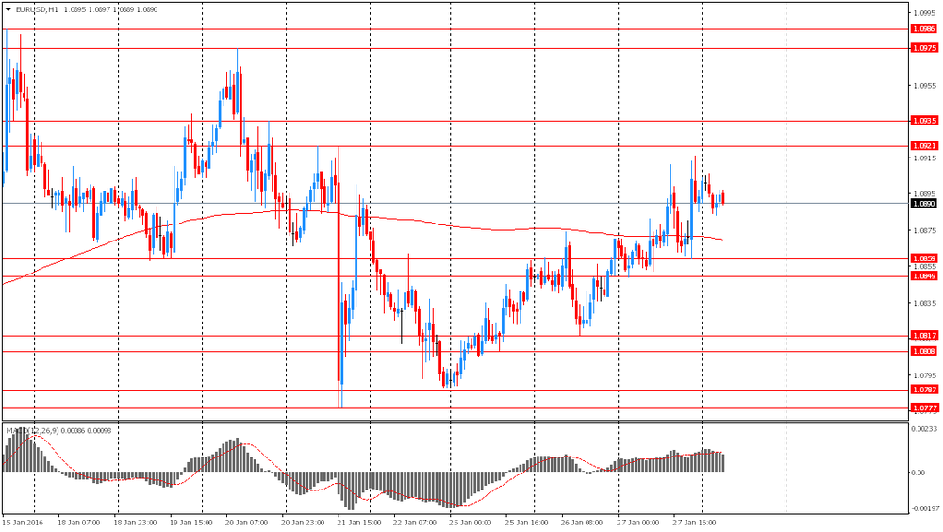Click the -0.00197 MACD scale value
The height and width of the screenshot is (532, 943).
(x=925, y=508)
